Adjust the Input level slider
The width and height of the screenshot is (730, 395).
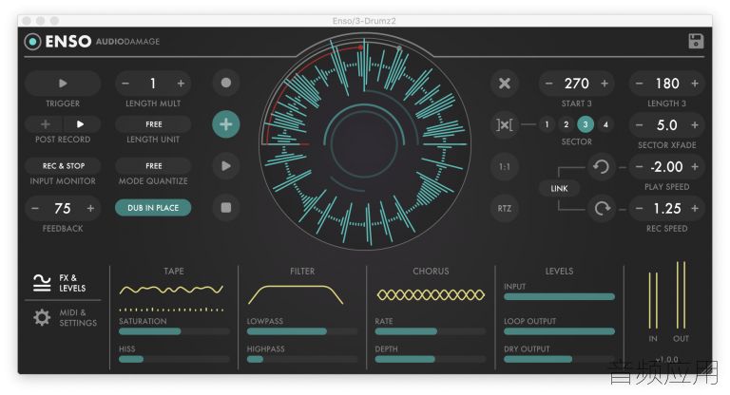(x=559, y=297)
